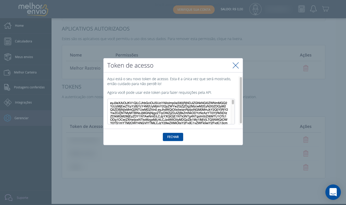Delete the third token with trash icon
This screenshot has height=205, width=346.
306,167
